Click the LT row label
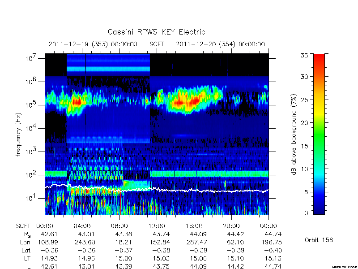 [27, 259]
